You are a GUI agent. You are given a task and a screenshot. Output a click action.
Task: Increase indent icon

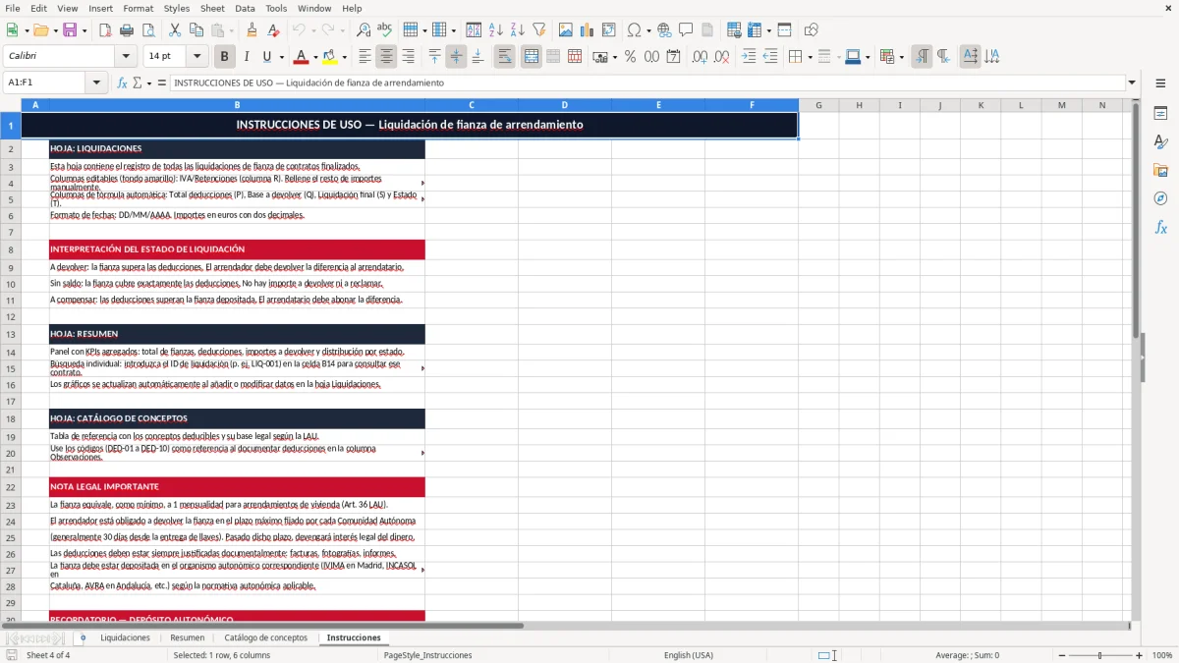[749, 57]
